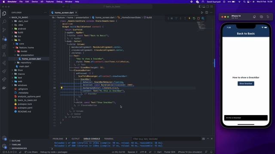Open the Debug menu in menu bar
This screenshot has height=154, width=275.
tap(59, 2)
